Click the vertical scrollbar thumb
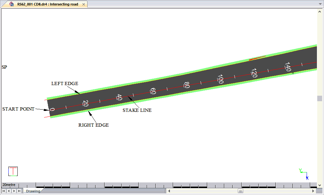 point(319,98)
